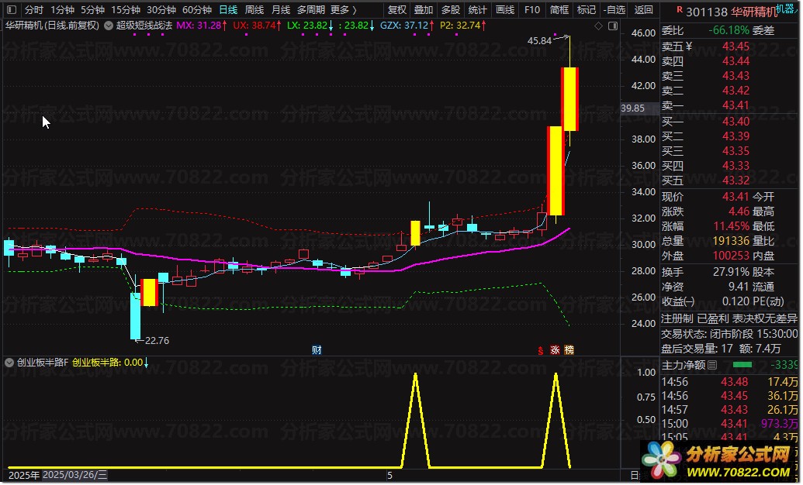The image size is (803, 485).
Task: Switch to 周线 weekly chart
Action: 254,10
